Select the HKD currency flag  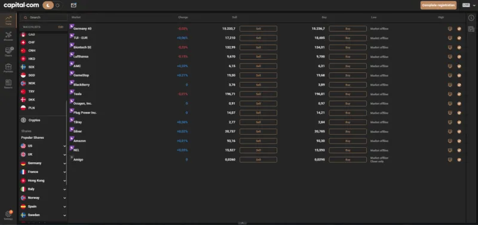23,59
